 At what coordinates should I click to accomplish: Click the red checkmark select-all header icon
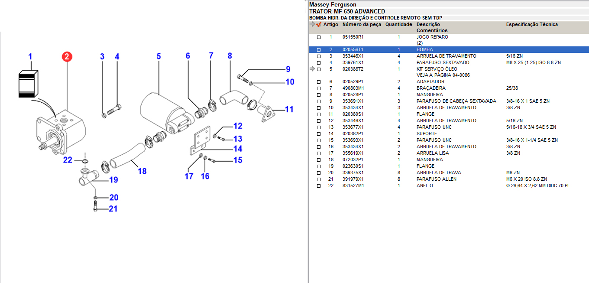(319, 25)
